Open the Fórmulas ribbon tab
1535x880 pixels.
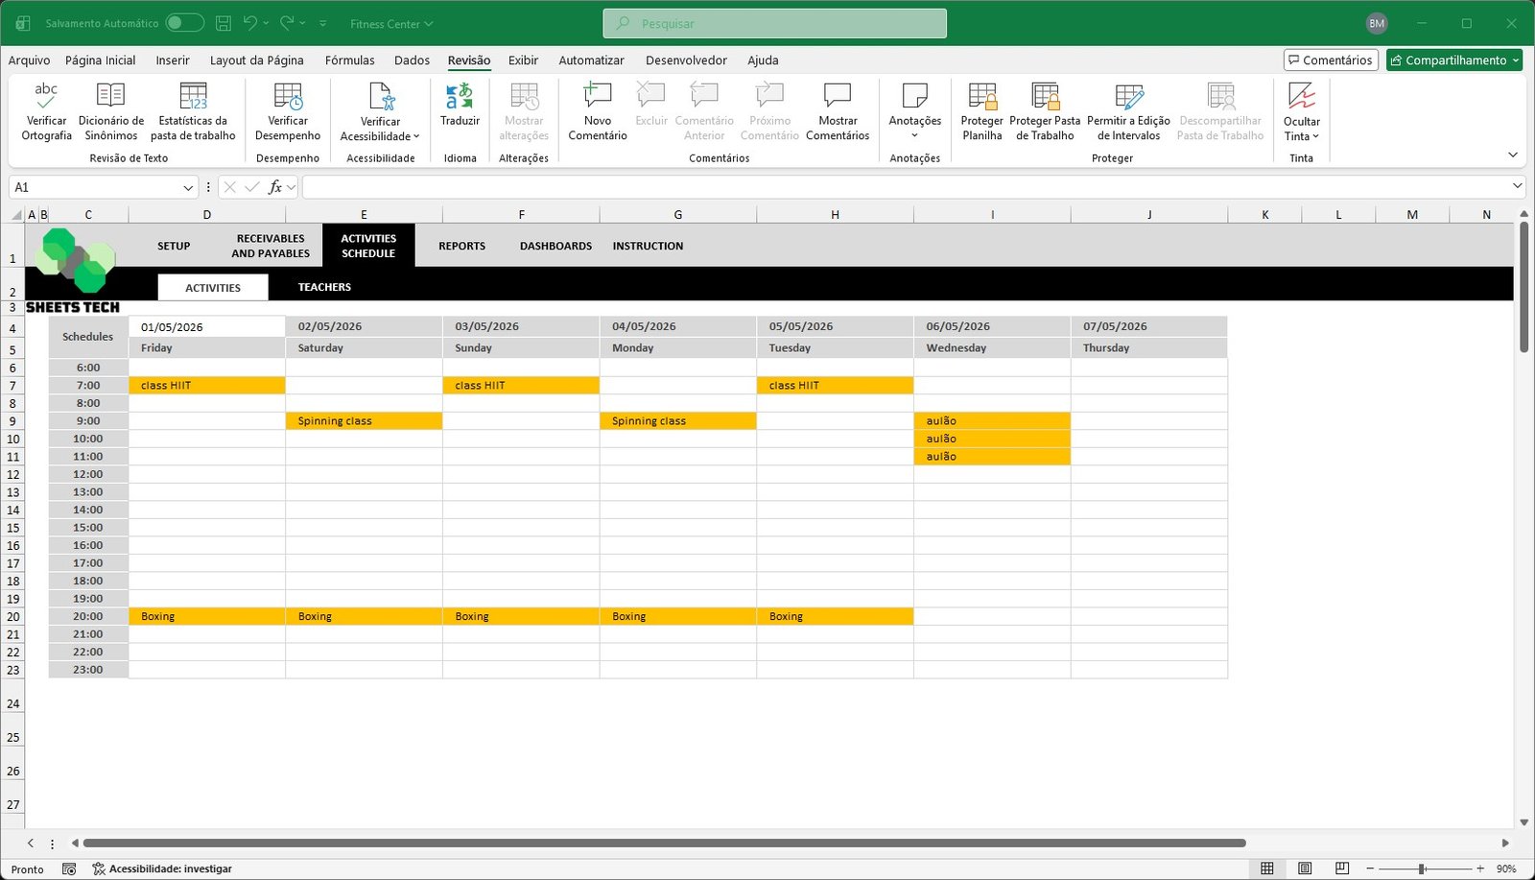click(349, 60)
